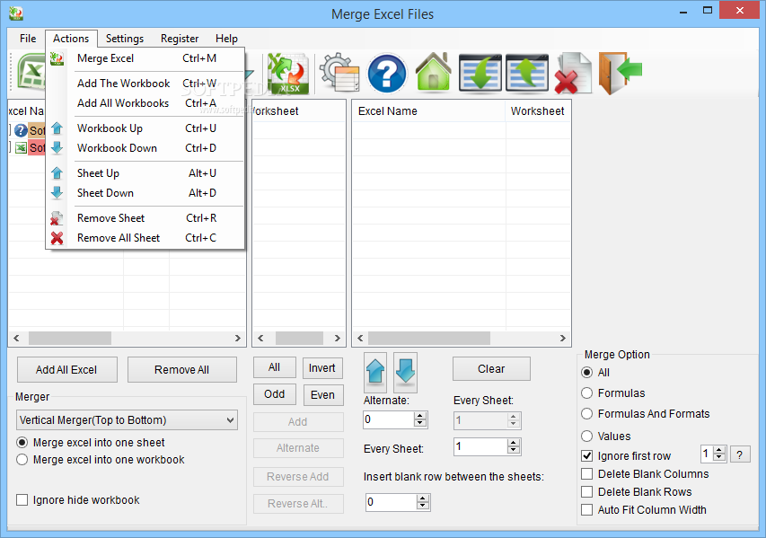Screen dimensions: 766x538
Task: Decrease the insert blank row spinner
Action: [423, 506]
